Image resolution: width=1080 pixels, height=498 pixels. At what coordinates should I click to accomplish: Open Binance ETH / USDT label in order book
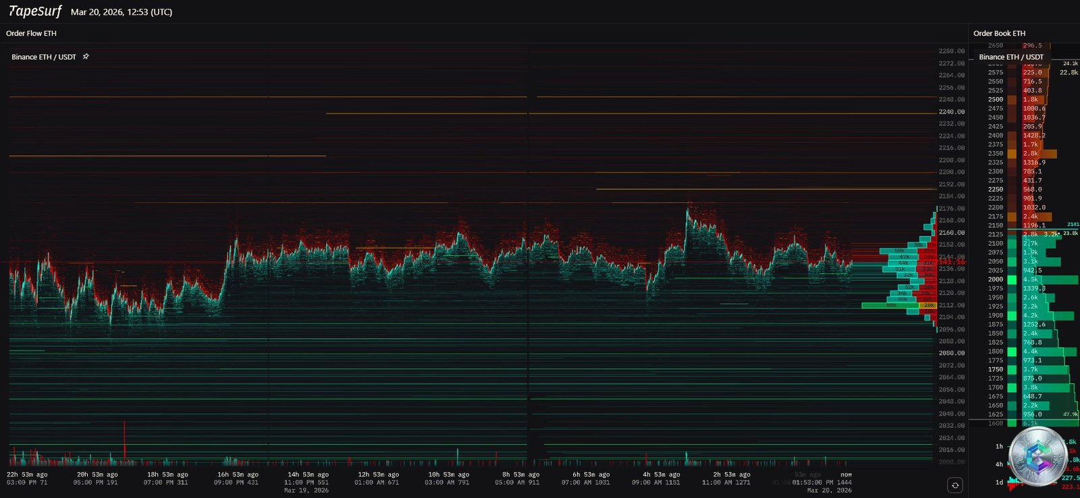click(x=1011, y=57)
